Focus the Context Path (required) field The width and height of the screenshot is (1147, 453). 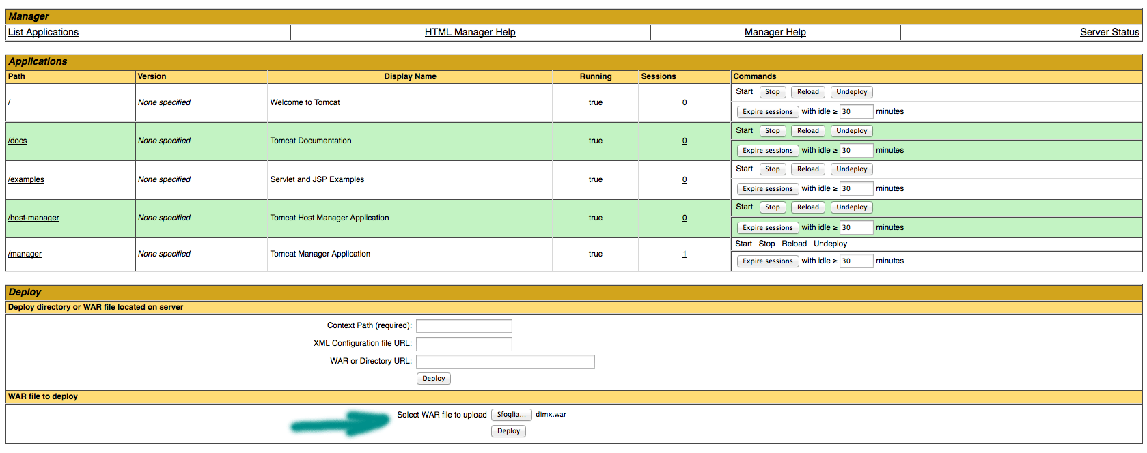tap(464, 326)
